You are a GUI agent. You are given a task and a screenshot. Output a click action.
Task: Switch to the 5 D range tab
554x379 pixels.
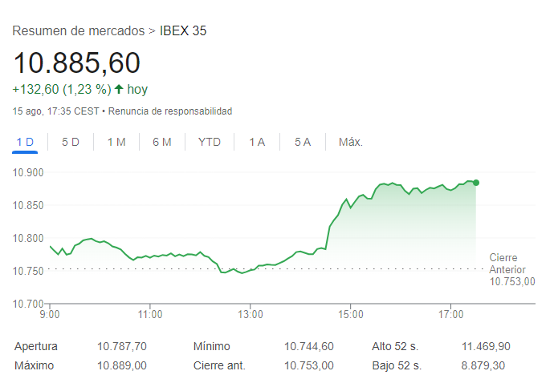point(71,142)
